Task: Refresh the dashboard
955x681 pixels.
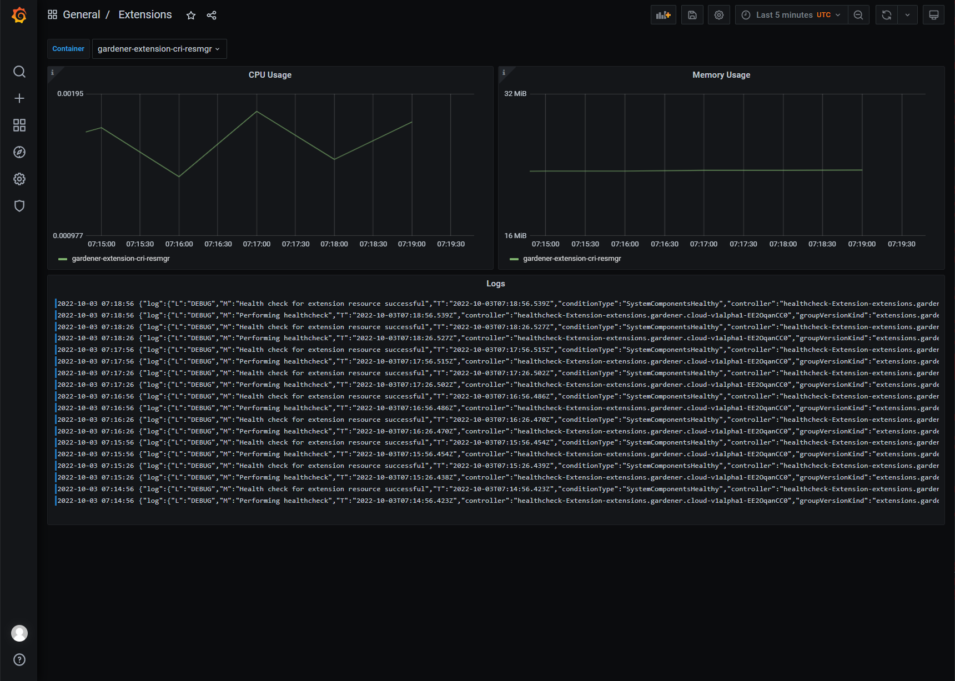Action: [887, 15]
